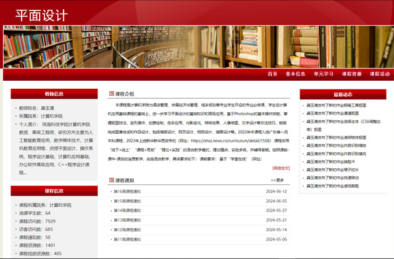
Task: Click the 课程信息 panel header
Action: point(54,191)
